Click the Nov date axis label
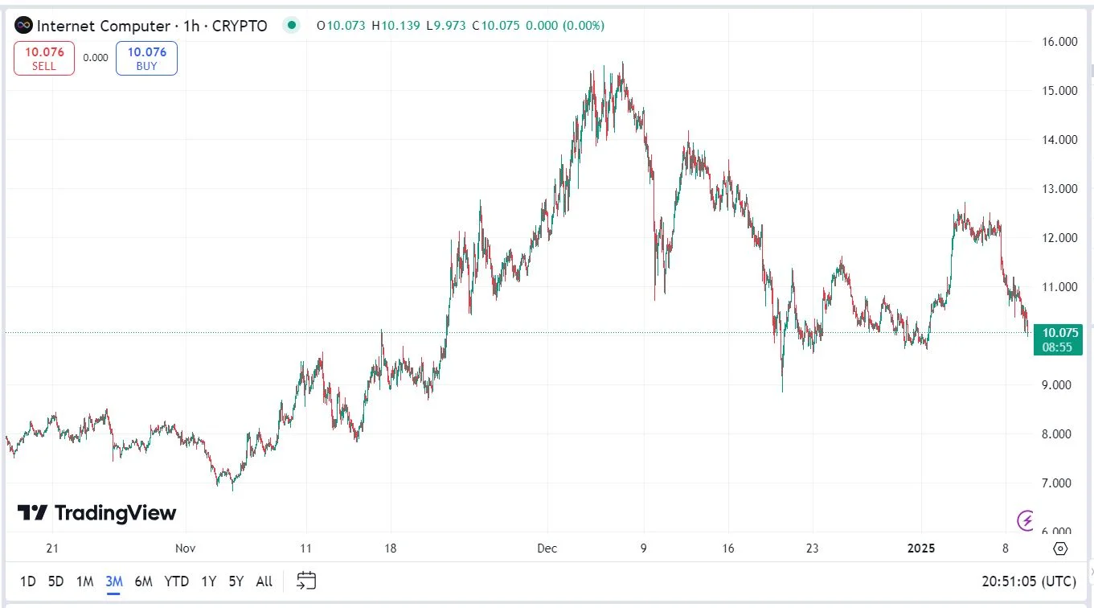Screen dimensions: 1094x608 tap(185, 548)
